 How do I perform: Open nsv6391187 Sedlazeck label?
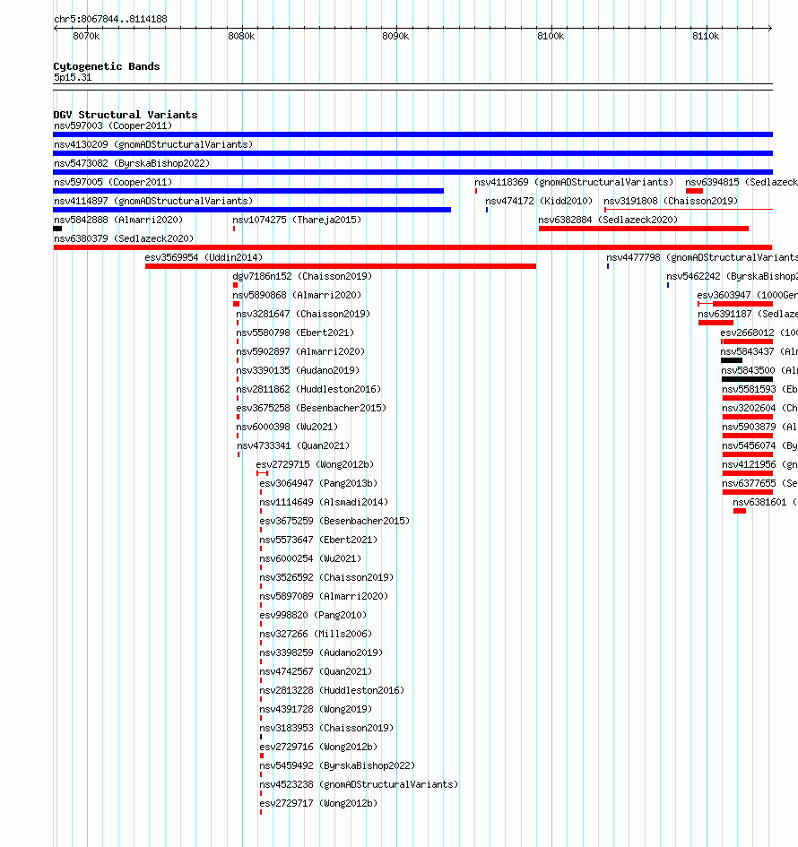[748, 315]
